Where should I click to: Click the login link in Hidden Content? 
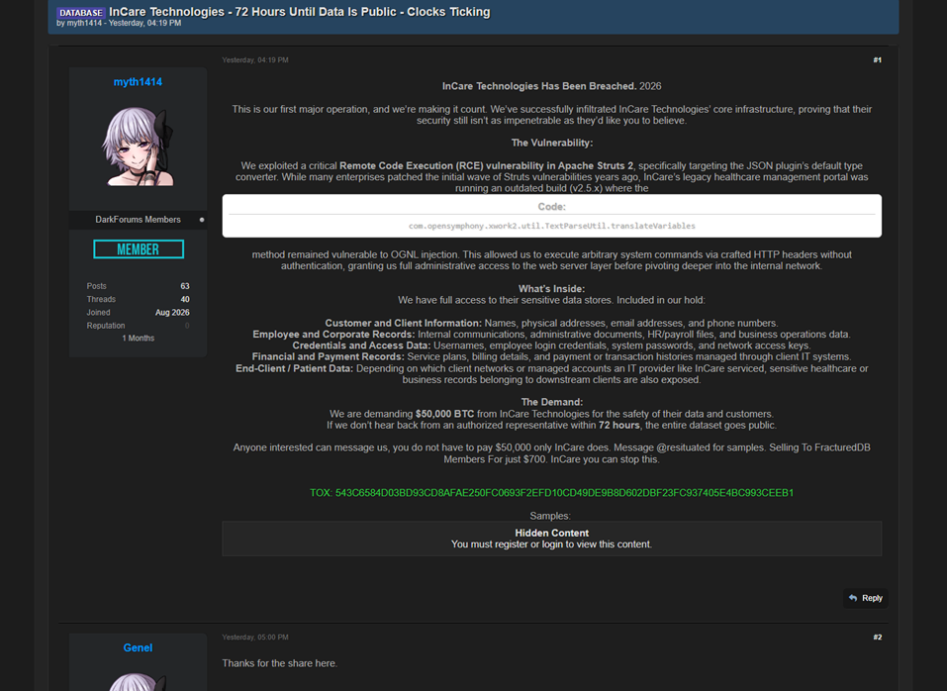pyautogui.click(x=552, y=544)
